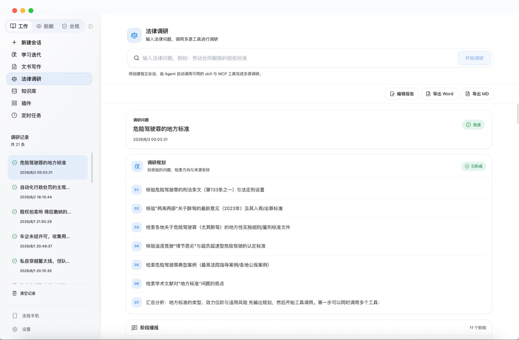Click the scales icon beside 法律调研 title
This screenshot has width=519, height=340.
[134, 35]
